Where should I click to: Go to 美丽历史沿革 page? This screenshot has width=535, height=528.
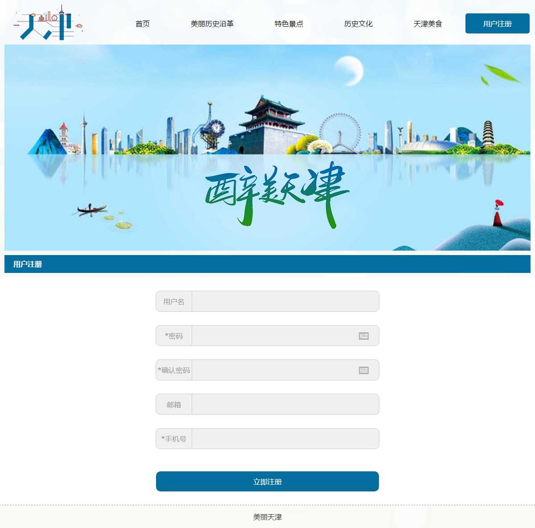click(212, 24)
